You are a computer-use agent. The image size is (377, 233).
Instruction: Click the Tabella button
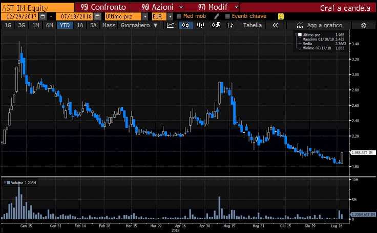pos(252,25)
